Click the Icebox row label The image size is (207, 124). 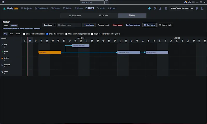click(x=6, y=71)
